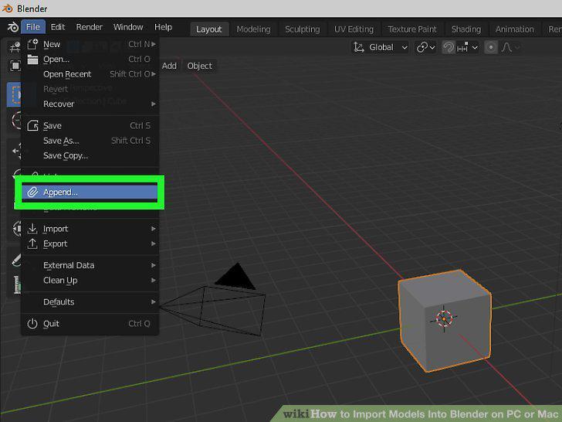
Task: Click the Export upload-arrow icon
Action: (x=32, y=243)
